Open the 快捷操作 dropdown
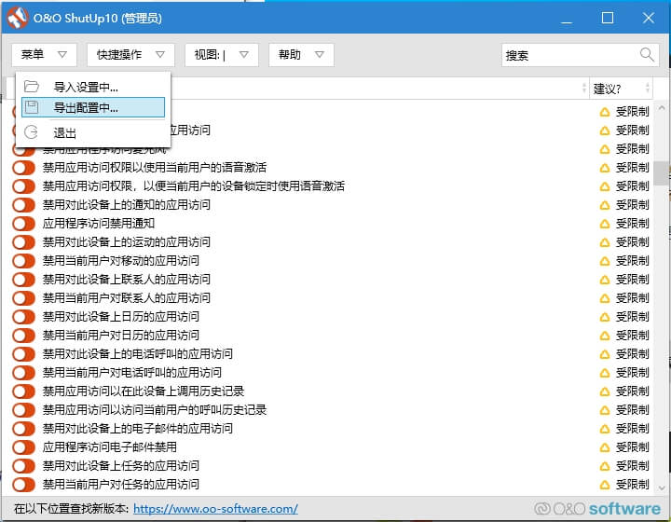Image resolution: width=671 pixels, height=522 pixels. tap(130, 55)
